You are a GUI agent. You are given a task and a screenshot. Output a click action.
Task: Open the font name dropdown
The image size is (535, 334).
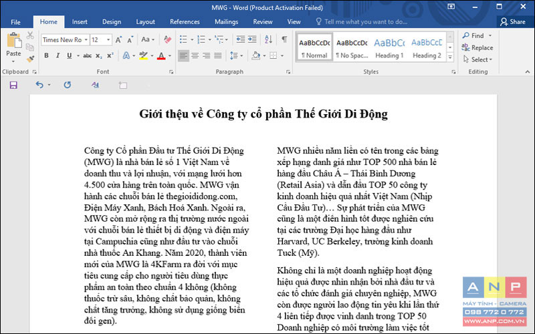(86, 40)
